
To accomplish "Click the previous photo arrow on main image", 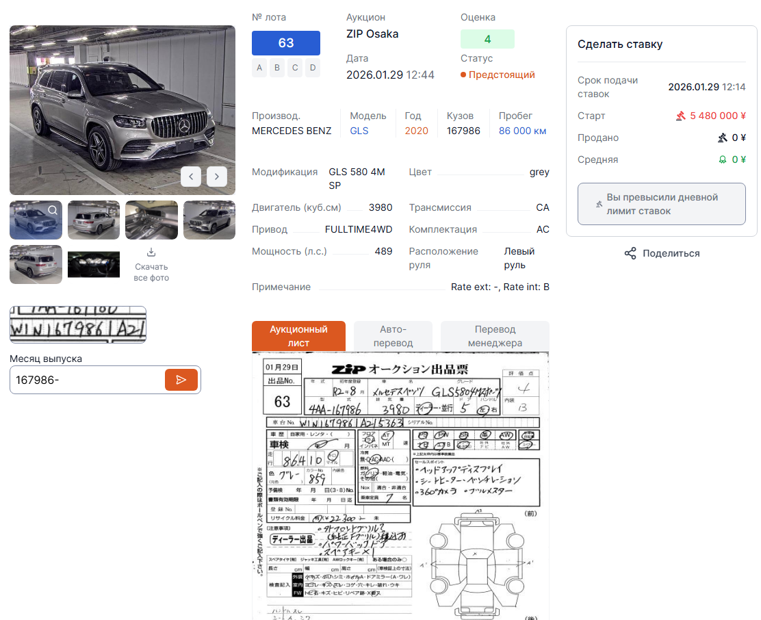I will pyautogui.click(x=191, y=177).
